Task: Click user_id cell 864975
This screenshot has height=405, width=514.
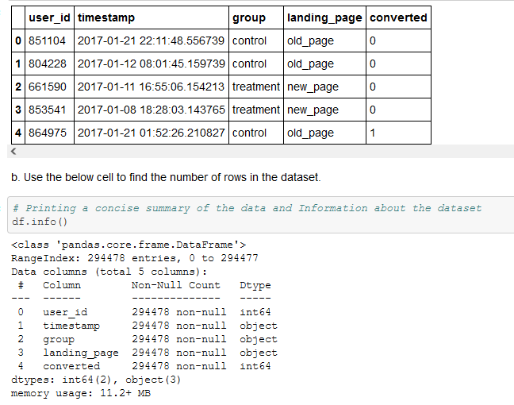Action: pos(49,133)
